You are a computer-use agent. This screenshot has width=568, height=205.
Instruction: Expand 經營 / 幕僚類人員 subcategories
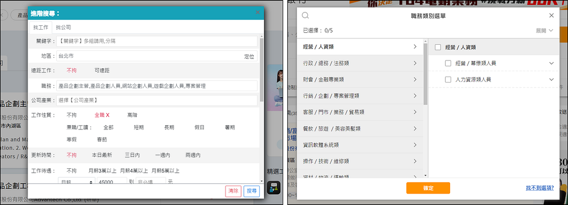coord(551,63)
